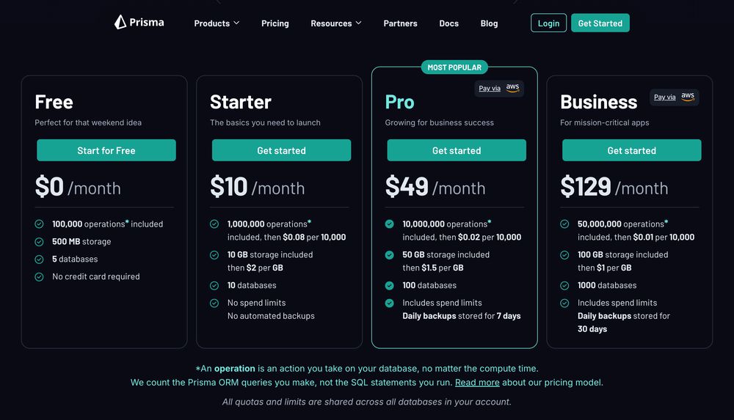The height and width of the screenshot is (420, 734).
Task: Click checkmark icon next to 10 databases
Action: (214, 286)
